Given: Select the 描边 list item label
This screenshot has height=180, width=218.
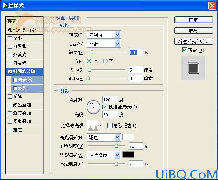Looking at the screenshot, I should 18,130.
